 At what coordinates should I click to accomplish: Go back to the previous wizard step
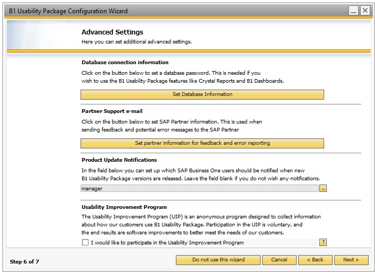(x=315, y=260)
